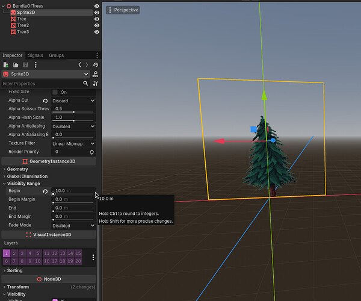
Task: Open documentation for Sprite3D icon
Action: click(95, 74)
